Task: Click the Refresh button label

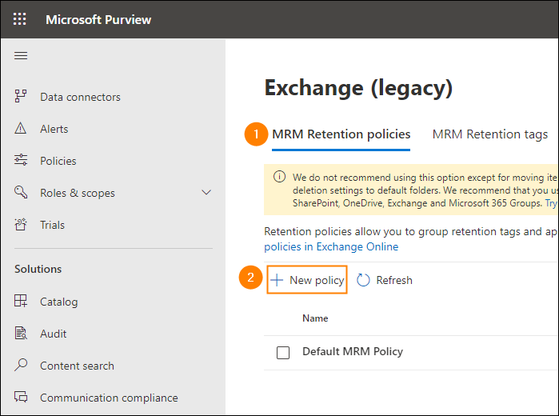Action: pyautogui.click(x=394, y=280)
